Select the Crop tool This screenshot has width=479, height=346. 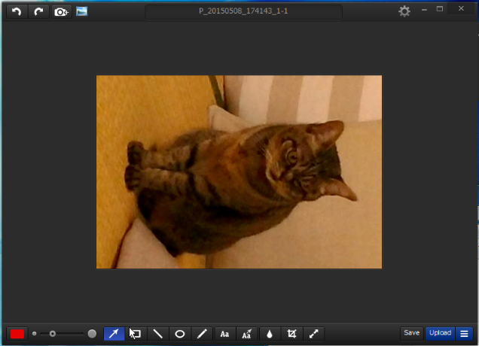point(291,333)
